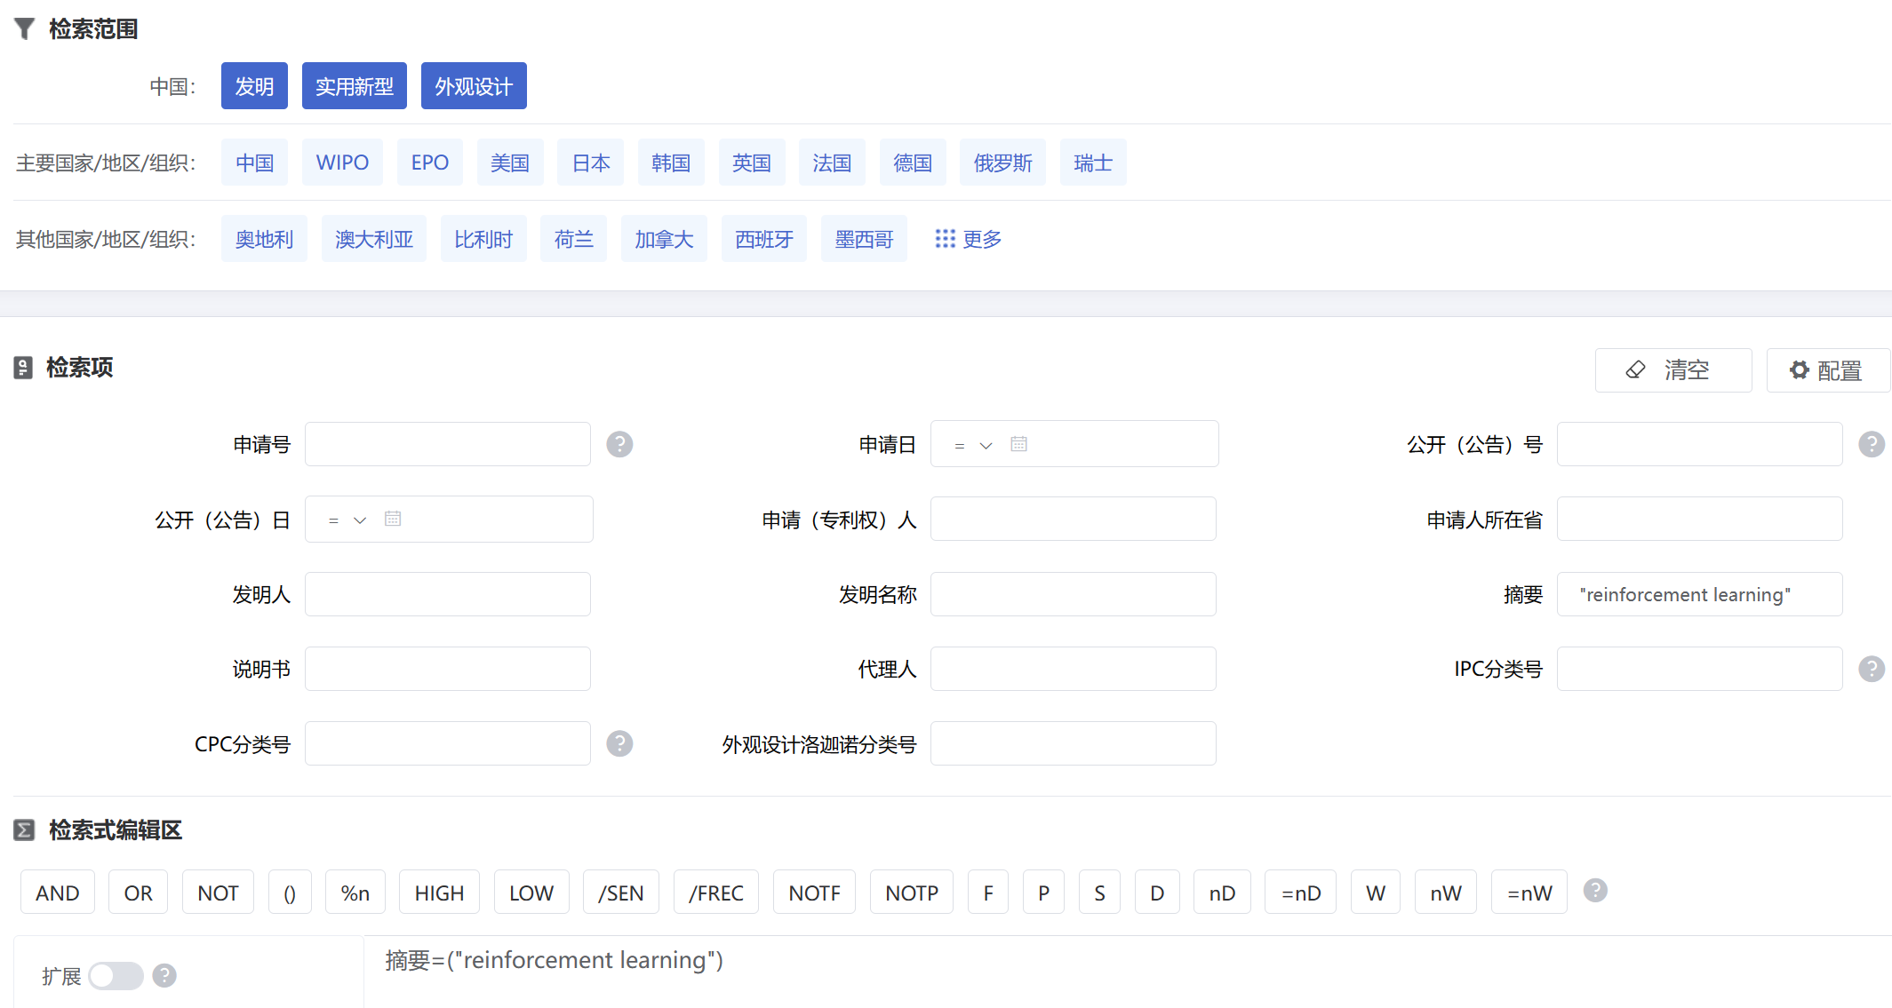Click help icon beside 公开（公告）号 field

pyautogui.click(x=1871, y=444)
